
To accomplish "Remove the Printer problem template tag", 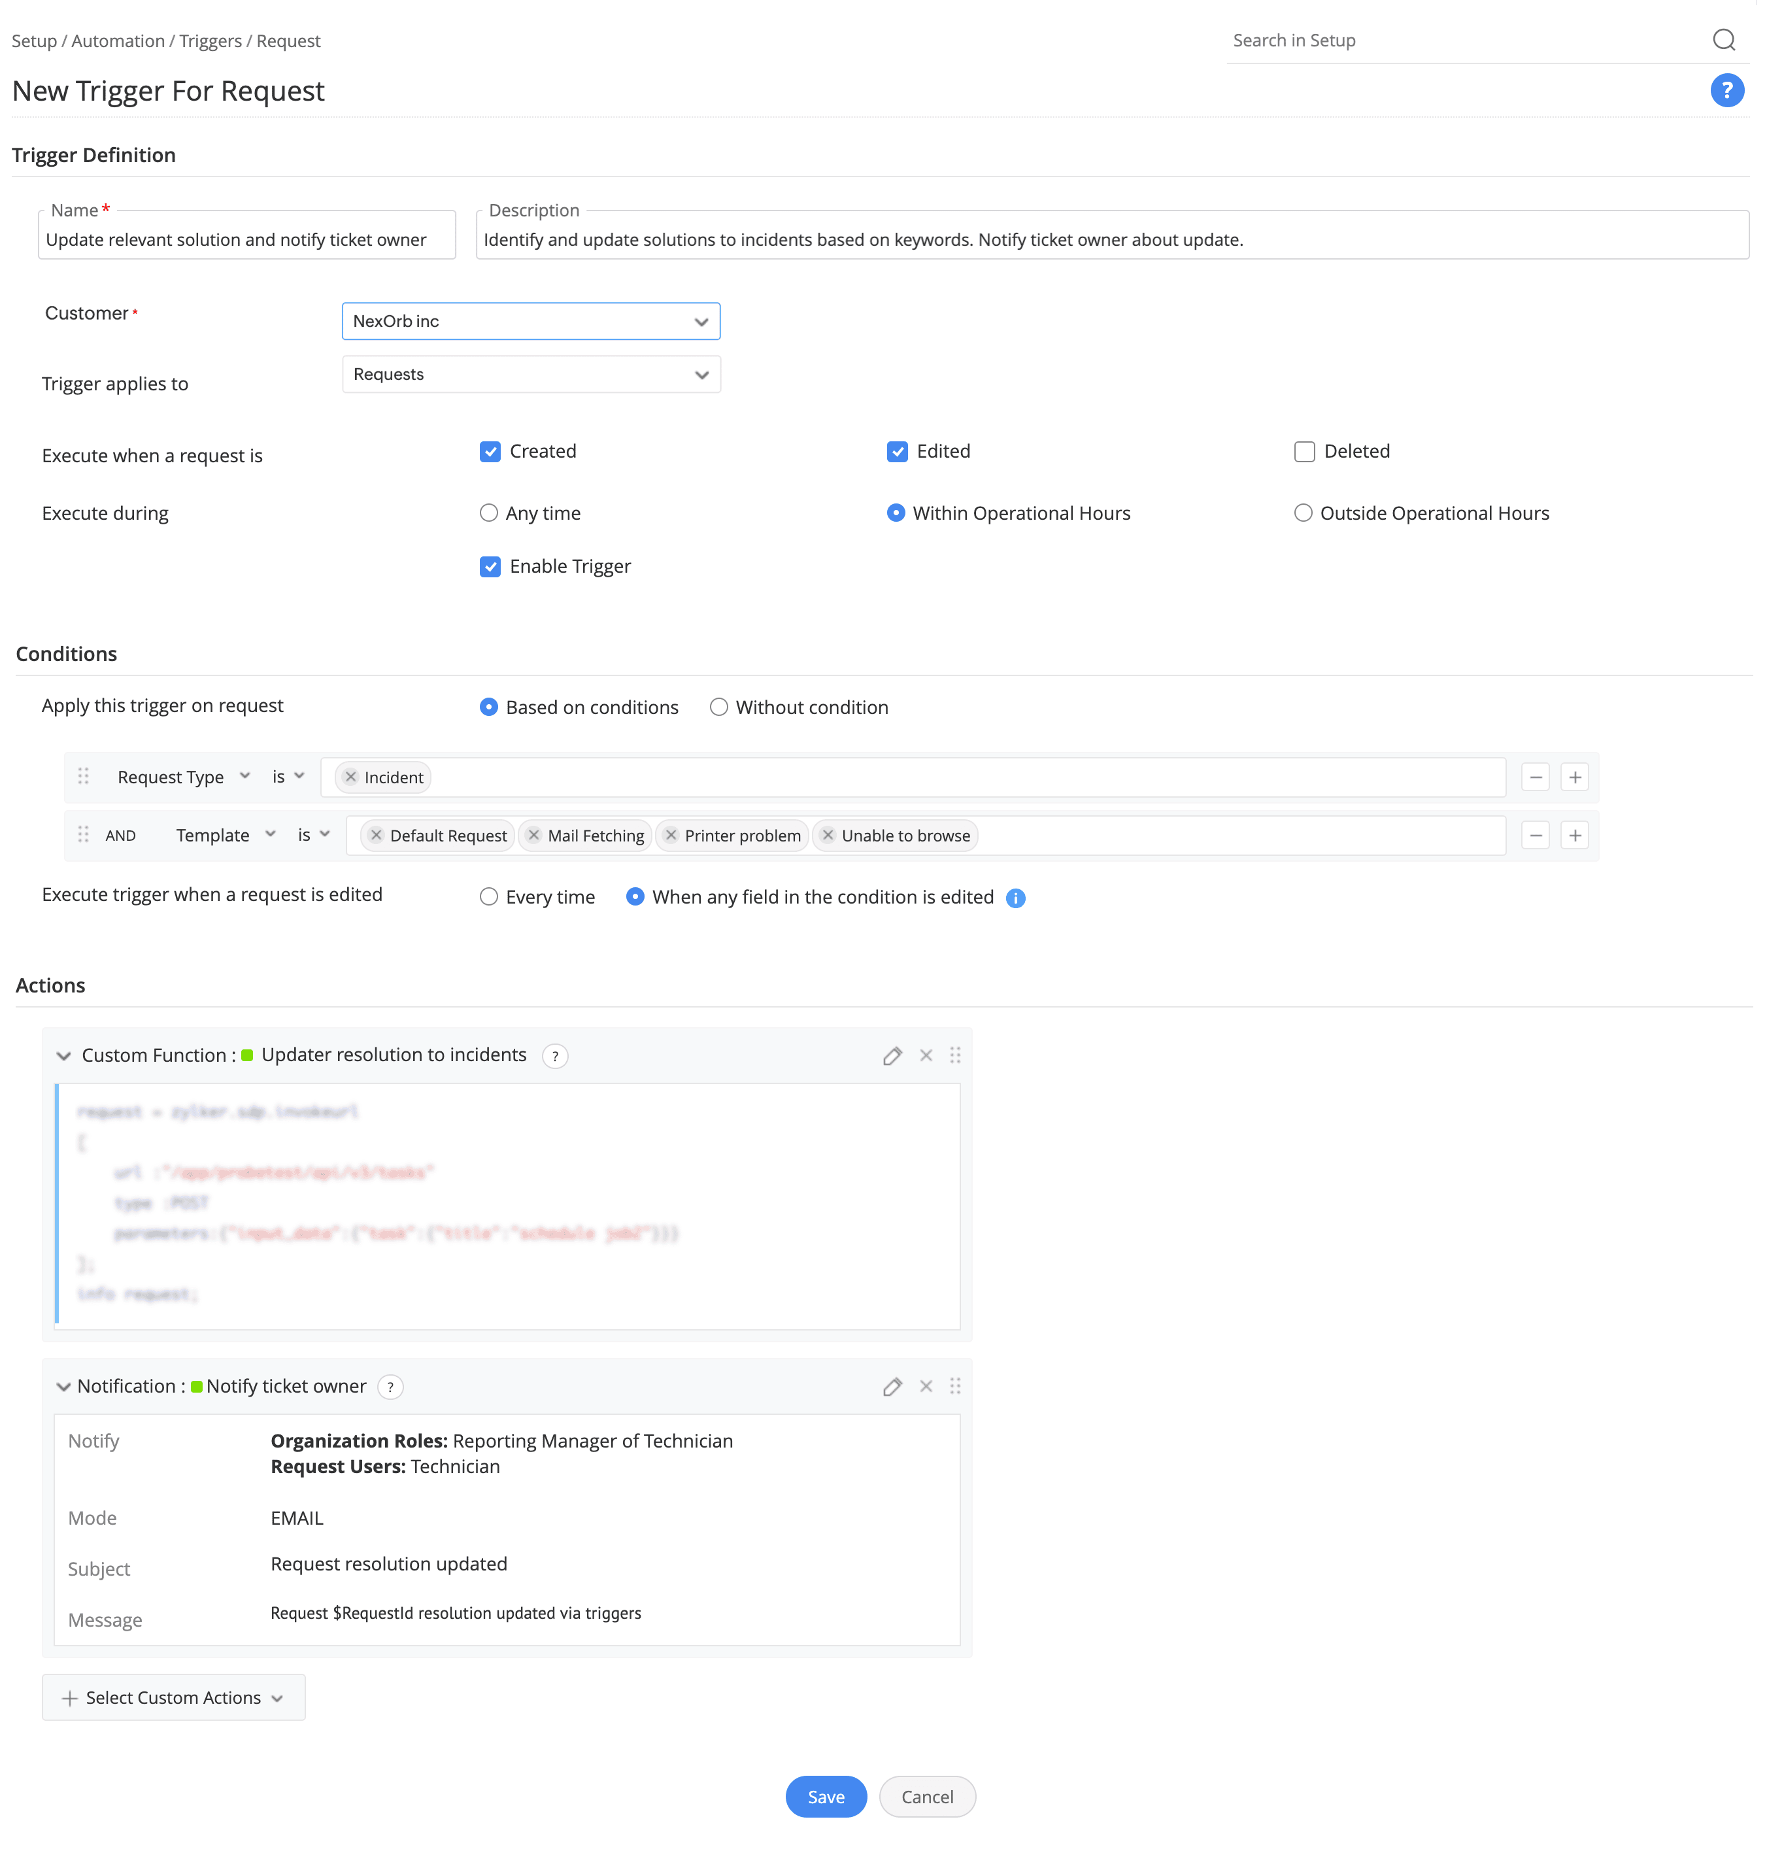I will pyautogui.click(x=671, y=836).
